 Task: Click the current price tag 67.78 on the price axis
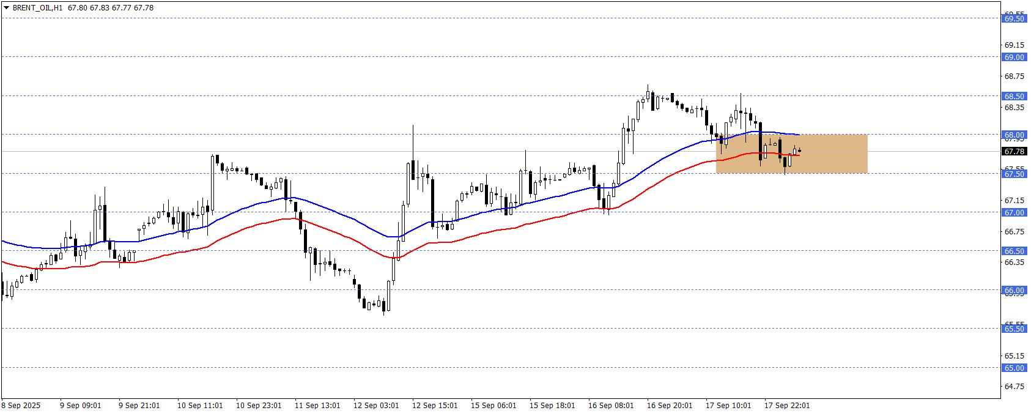click(x=1014, y=151)
